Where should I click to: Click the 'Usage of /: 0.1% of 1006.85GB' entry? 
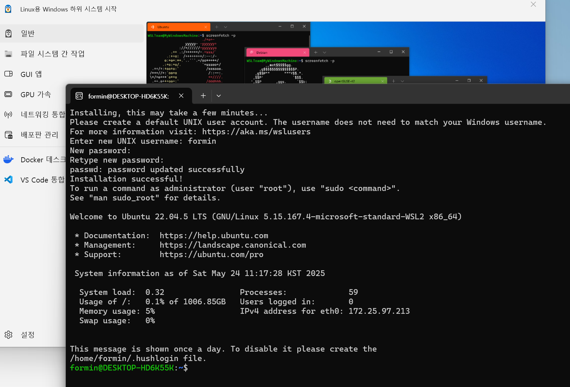(153, 302)
